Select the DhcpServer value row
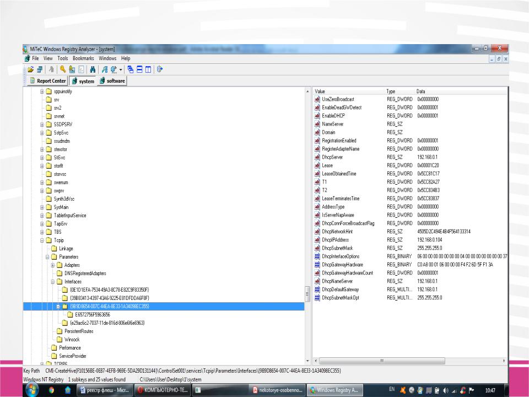The width and height of the screenshot is (529, 397). [x=410, y=157]
